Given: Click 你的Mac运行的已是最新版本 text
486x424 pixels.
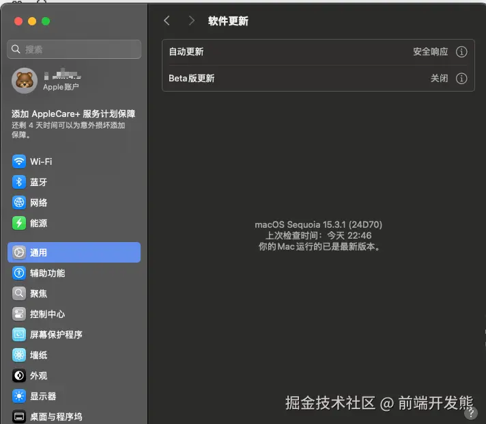Looking at the screenshot, I should click(318, 247).
